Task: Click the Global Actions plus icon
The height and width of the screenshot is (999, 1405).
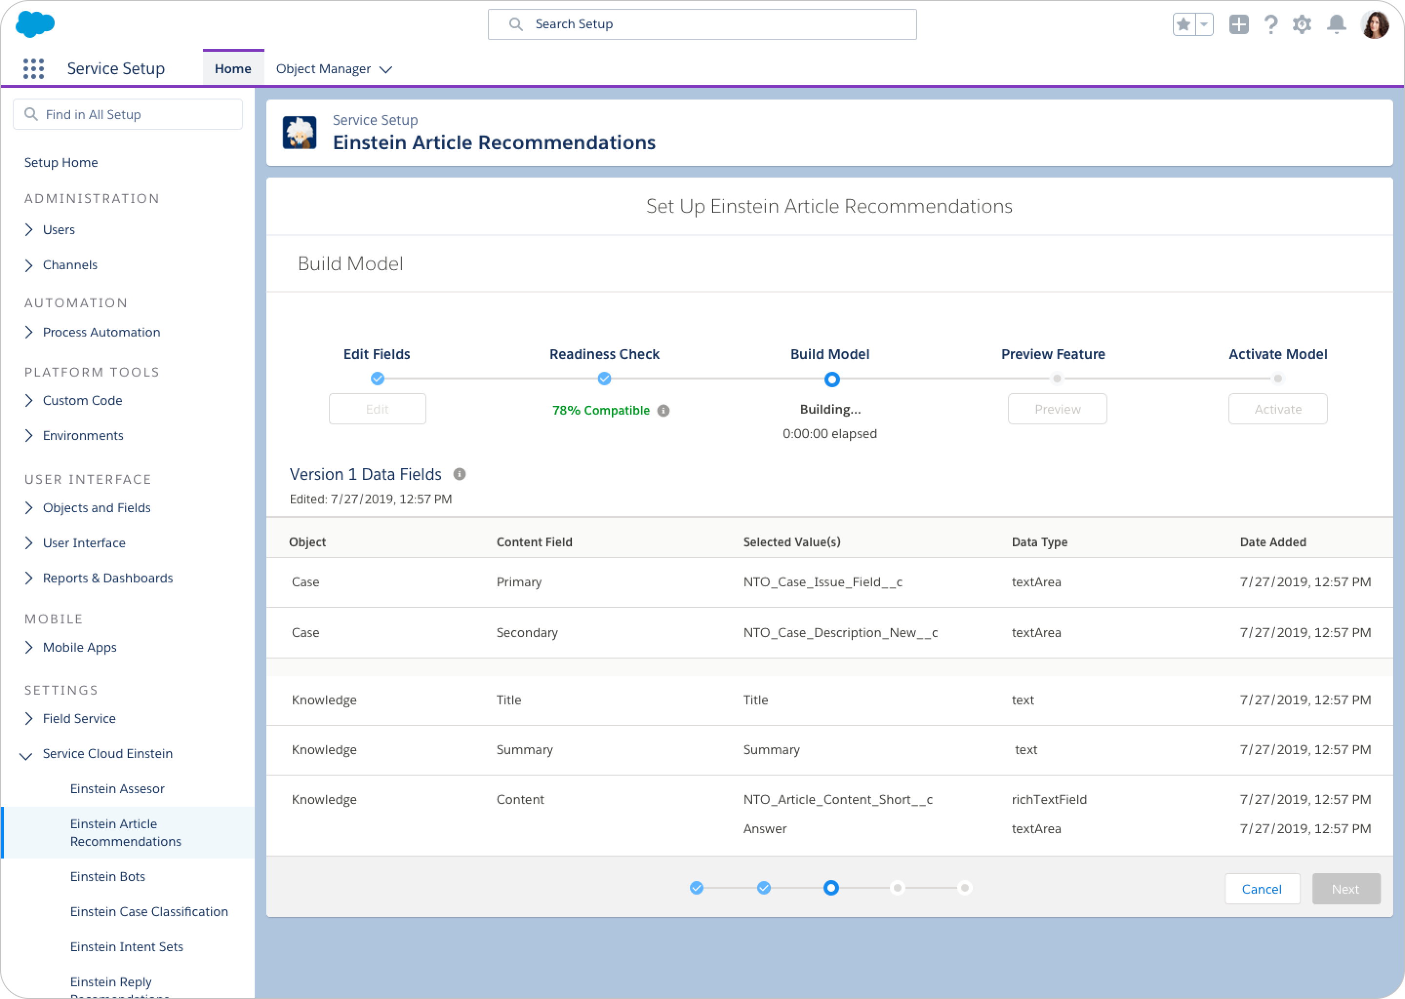Action: [x=1238, y=24]
